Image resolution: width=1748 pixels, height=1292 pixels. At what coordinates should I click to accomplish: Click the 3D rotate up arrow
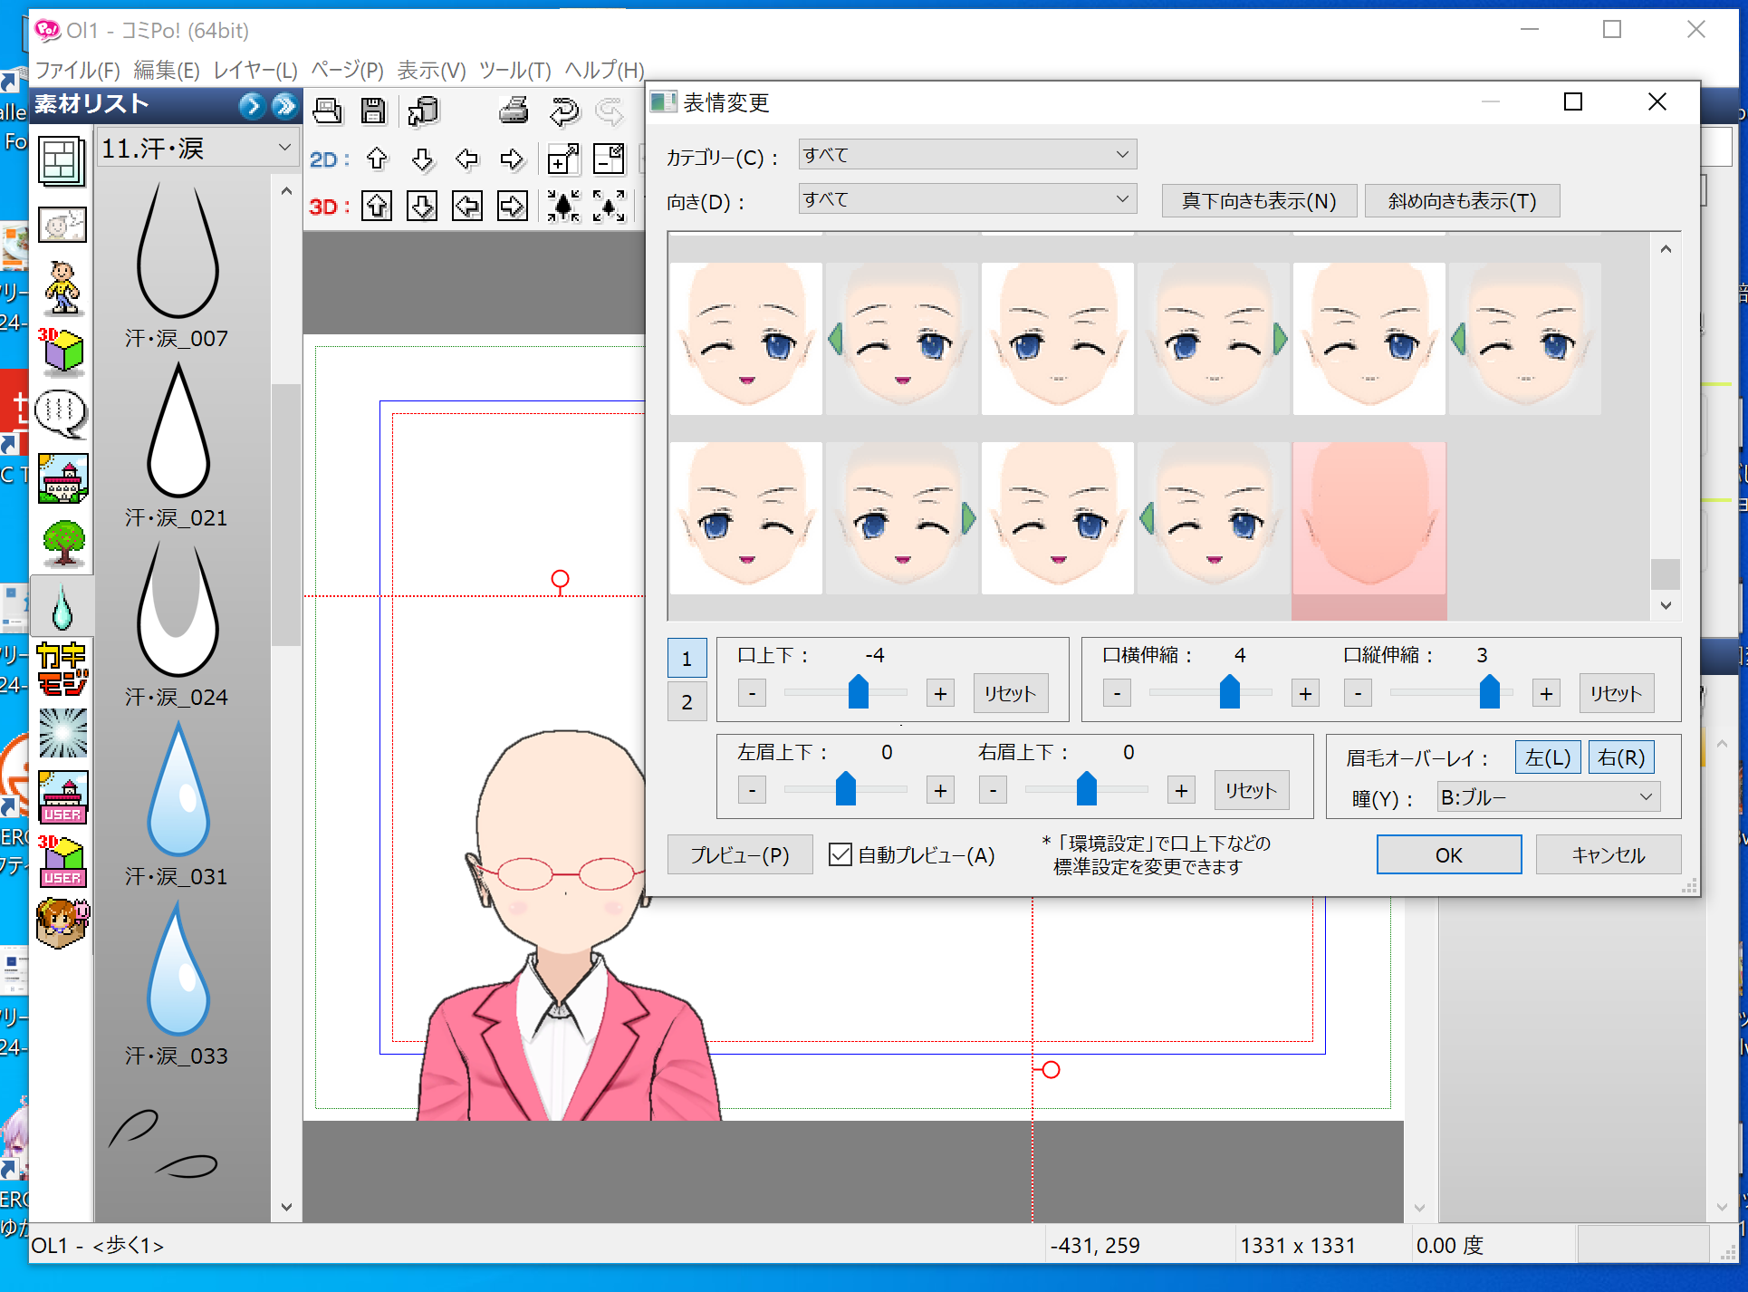click(377, 207)
